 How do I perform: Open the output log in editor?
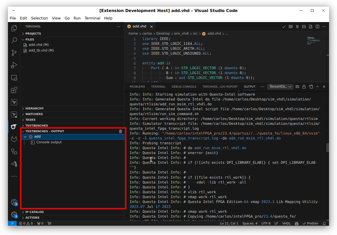(x=311, y=87)
